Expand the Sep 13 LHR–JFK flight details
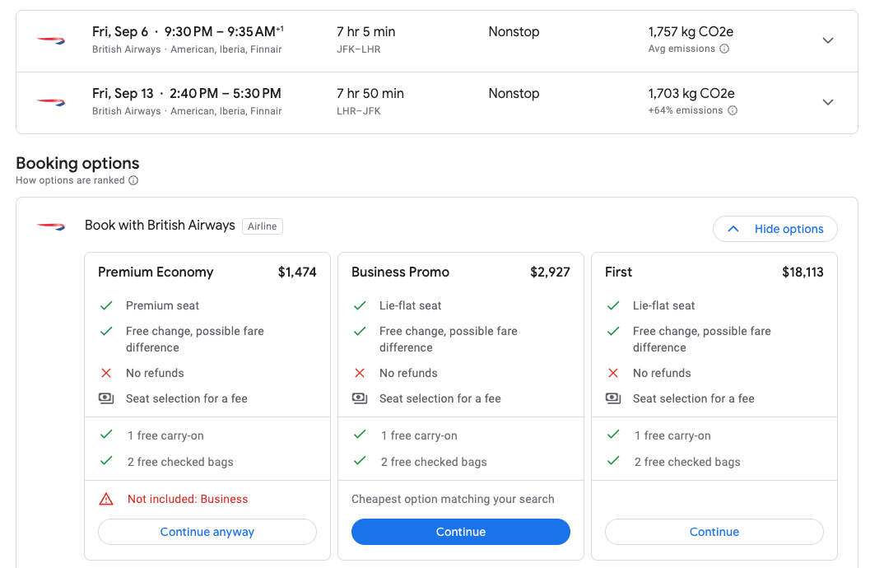Viewport: 870px width, 568px height. (828, 102)
